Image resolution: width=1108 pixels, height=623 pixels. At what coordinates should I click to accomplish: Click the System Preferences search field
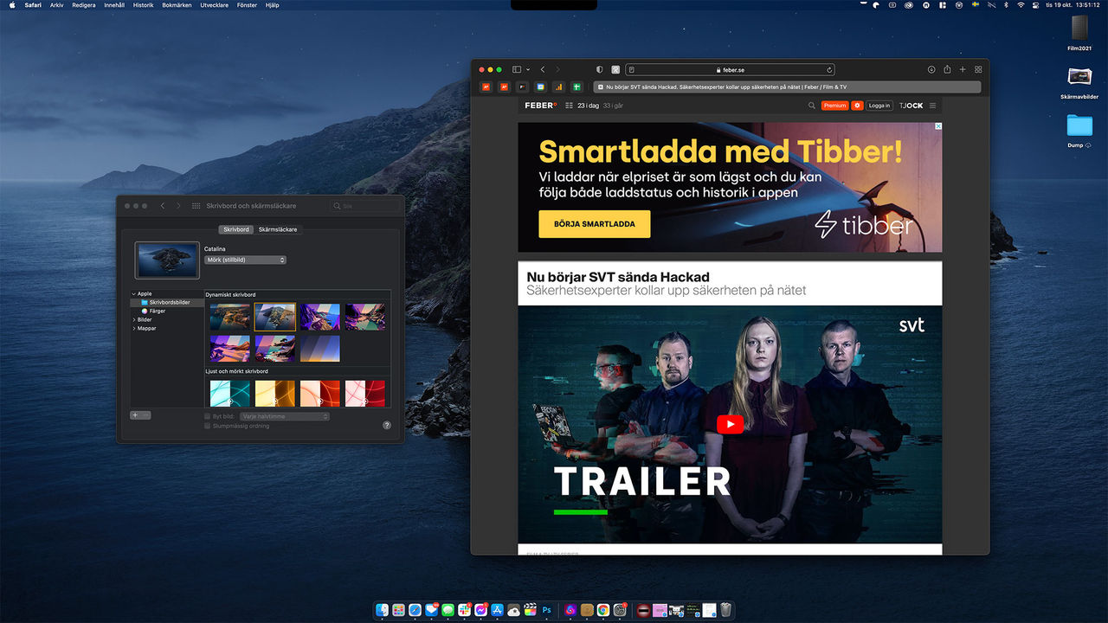coord(364,206)
